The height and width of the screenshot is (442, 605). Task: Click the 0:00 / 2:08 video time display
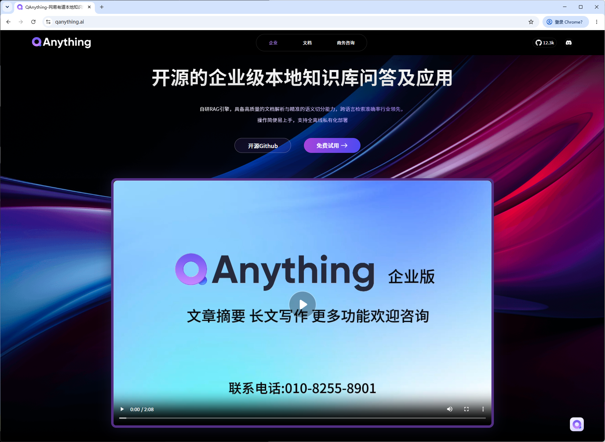click(x=142, y=409)
